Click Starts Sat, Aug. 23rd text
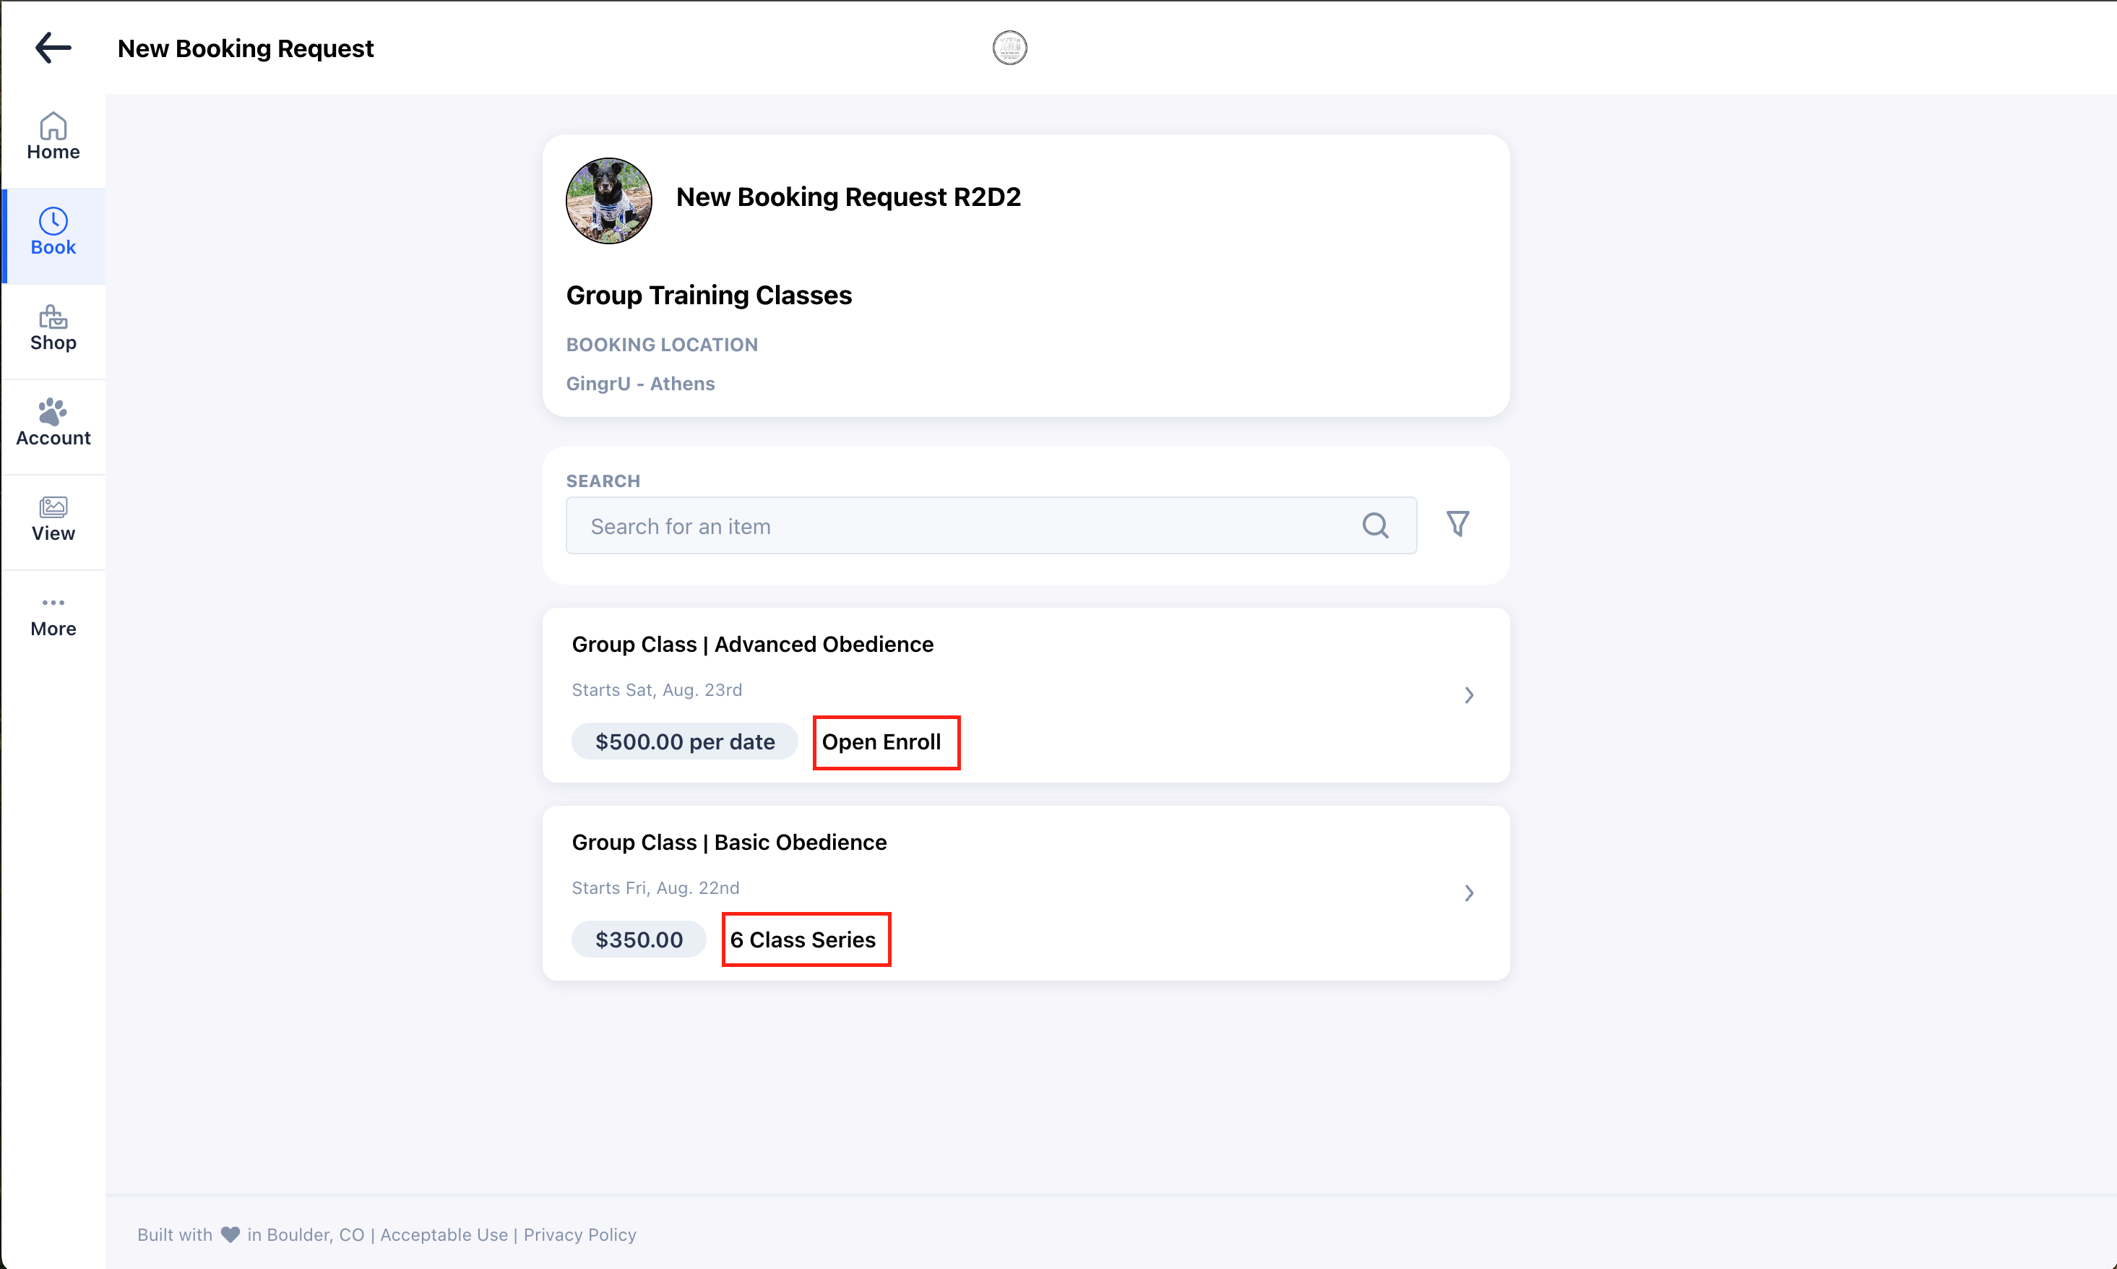This screenshot has height=1269, width=2117. pos(657,690)
